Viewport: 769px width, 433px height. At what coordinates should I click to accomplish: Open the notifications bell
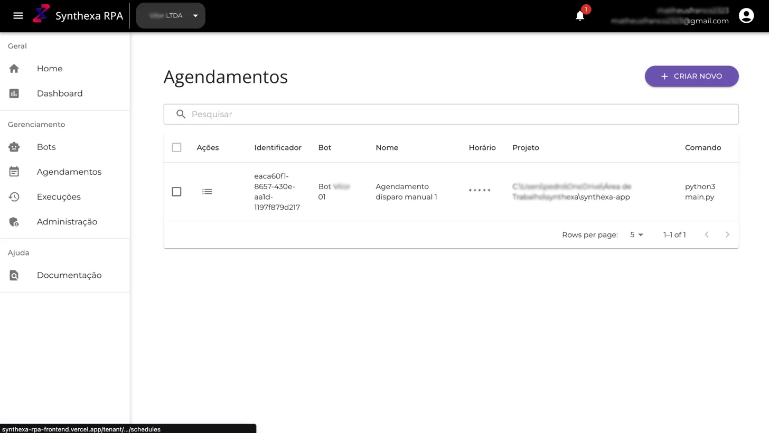(580, 16)
